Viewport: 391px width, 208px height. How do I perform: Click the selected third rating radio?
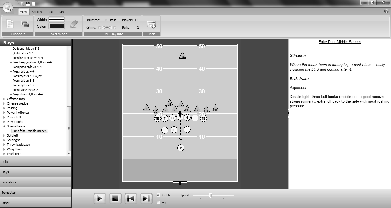(107, 27)
